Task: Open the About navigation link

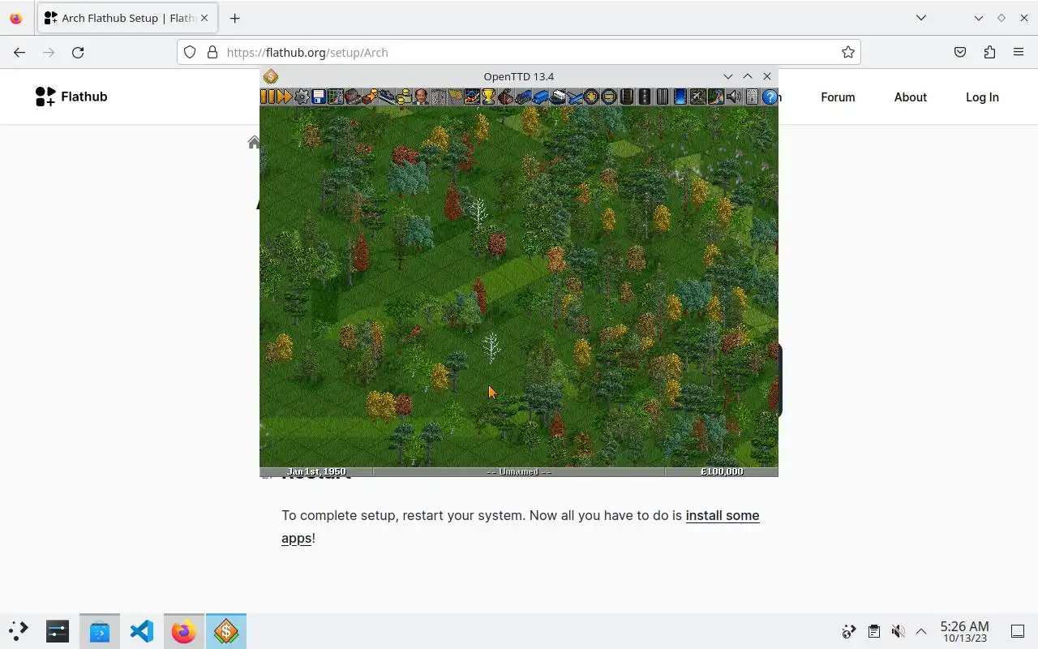Action: pyautogui.click(x=910, y=97)
